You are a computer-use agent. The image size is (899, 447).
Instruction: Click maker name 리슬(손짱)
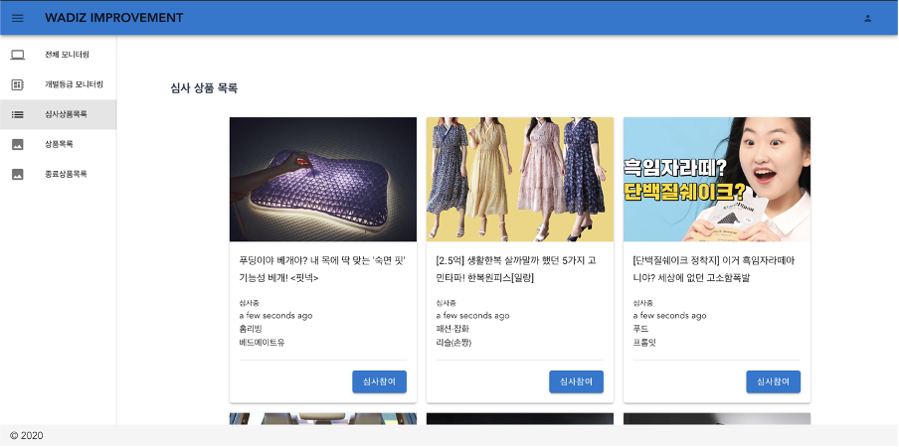click(x=453, y=343)
